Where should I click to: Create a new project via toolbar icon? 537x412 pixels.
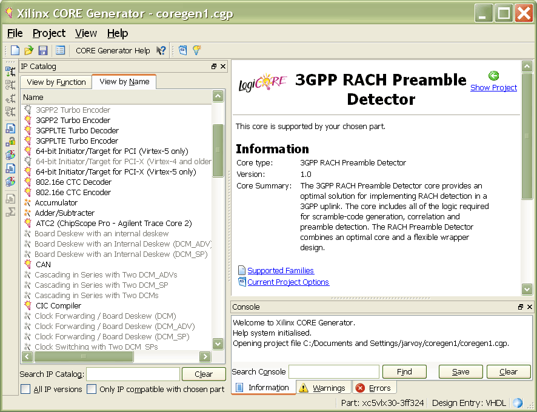coord(15,51)
